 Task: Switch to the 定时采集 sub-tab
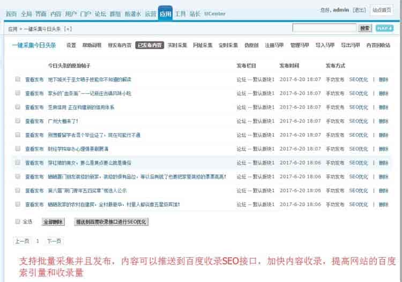228,46
